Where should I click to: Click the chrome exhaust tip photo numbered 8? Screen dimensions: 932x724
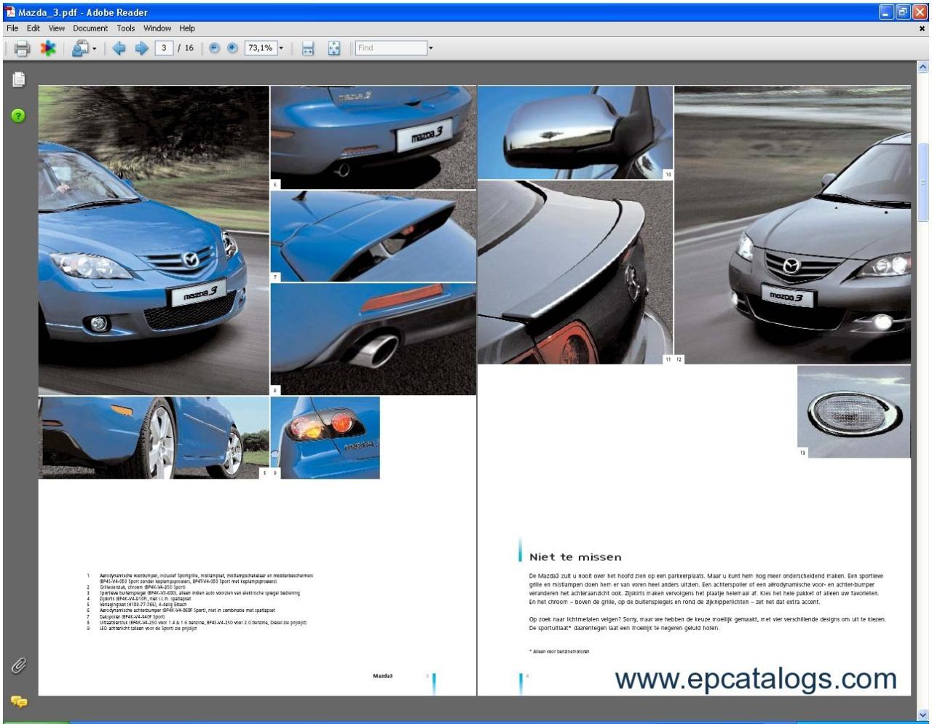pos(374,339)
